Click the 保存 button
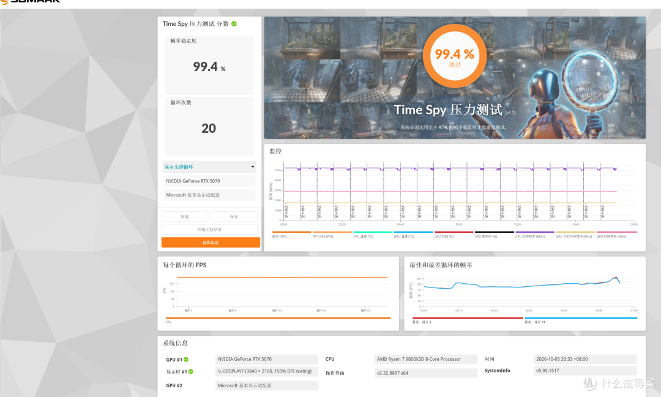Viewport: 661px width, 397px height. (x=234, y=217)
